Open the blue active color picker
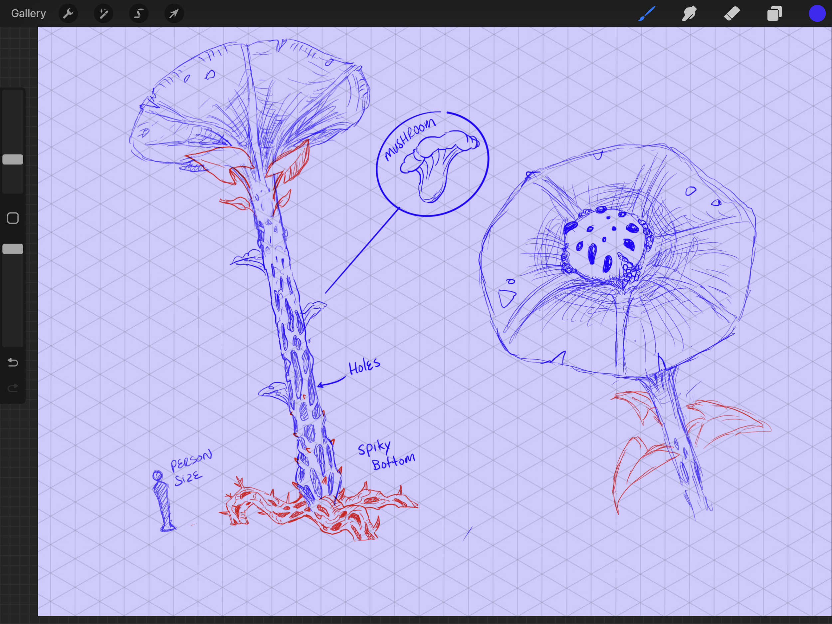This screenshot has height=624, width=832. [x=817, y=14]
